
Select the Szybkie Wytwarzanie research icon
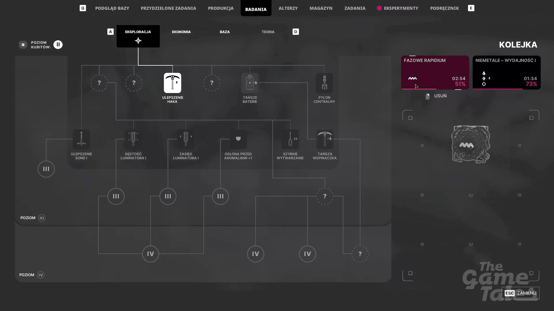tap(290, 139)
